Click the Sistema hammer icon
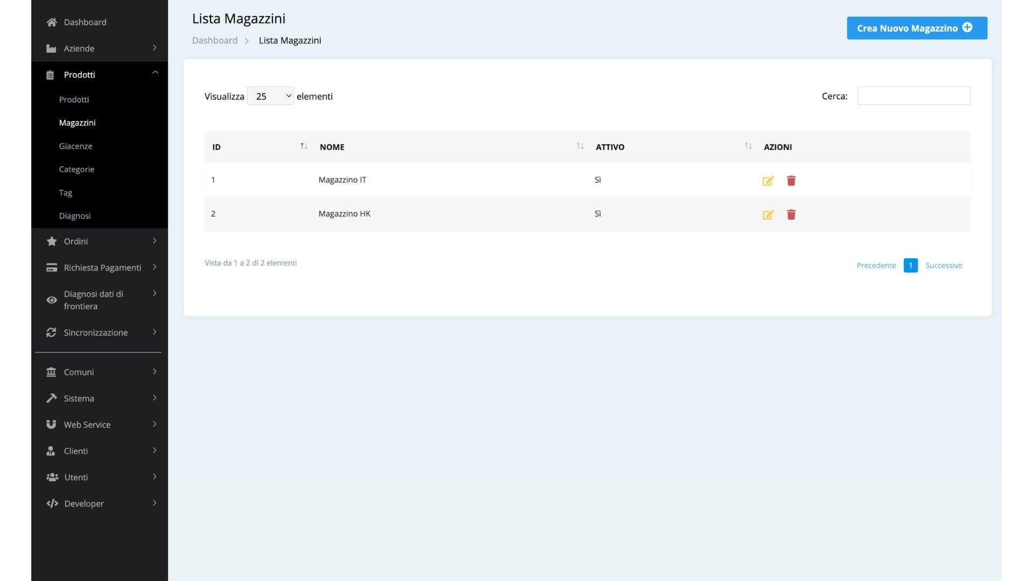1033x581 pixels. [52, 398]
